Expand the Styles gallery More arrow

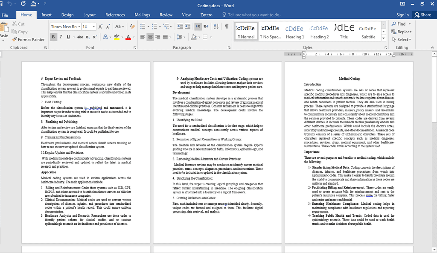tap(384, 38)
